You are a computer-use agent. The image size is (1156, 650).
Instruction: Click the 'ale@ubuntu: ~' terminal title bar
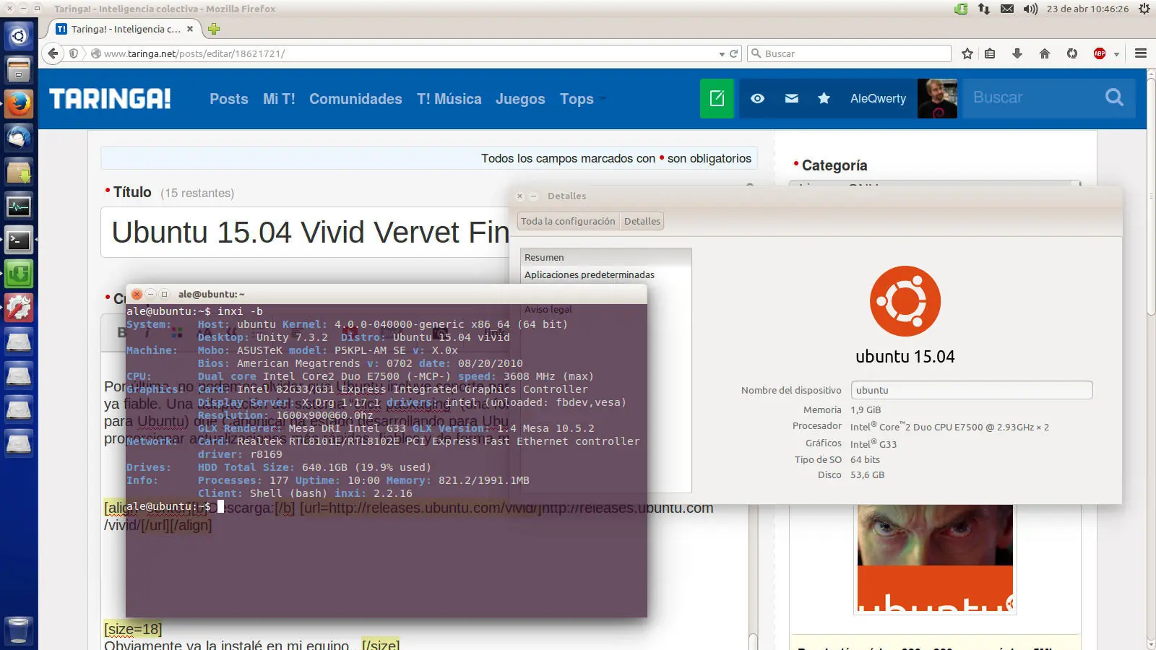tap(386, 294)
